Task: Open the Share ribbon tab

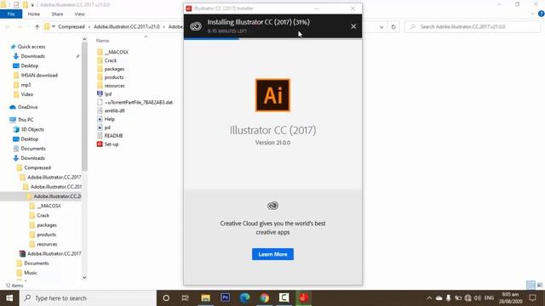Action: point(57,14)
